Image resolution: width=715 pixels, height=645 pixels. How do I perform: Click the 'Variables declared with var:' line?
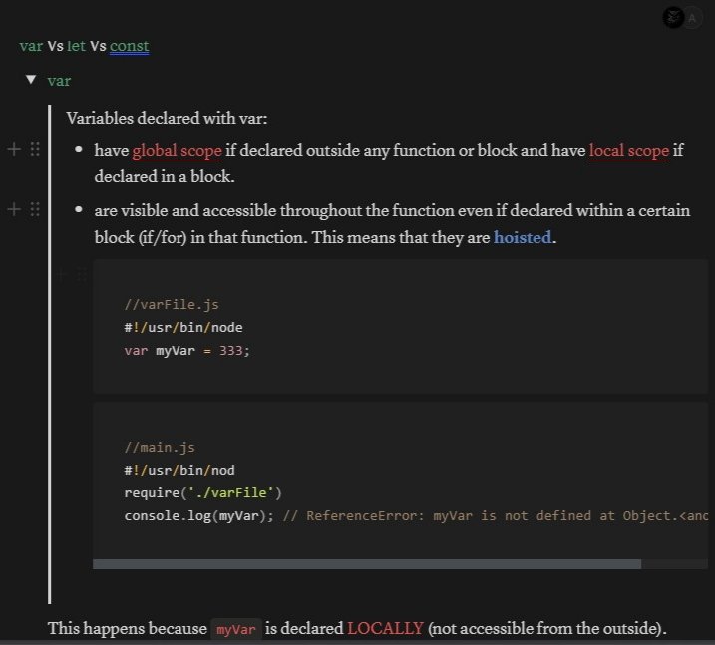click(x=167, y=118)
